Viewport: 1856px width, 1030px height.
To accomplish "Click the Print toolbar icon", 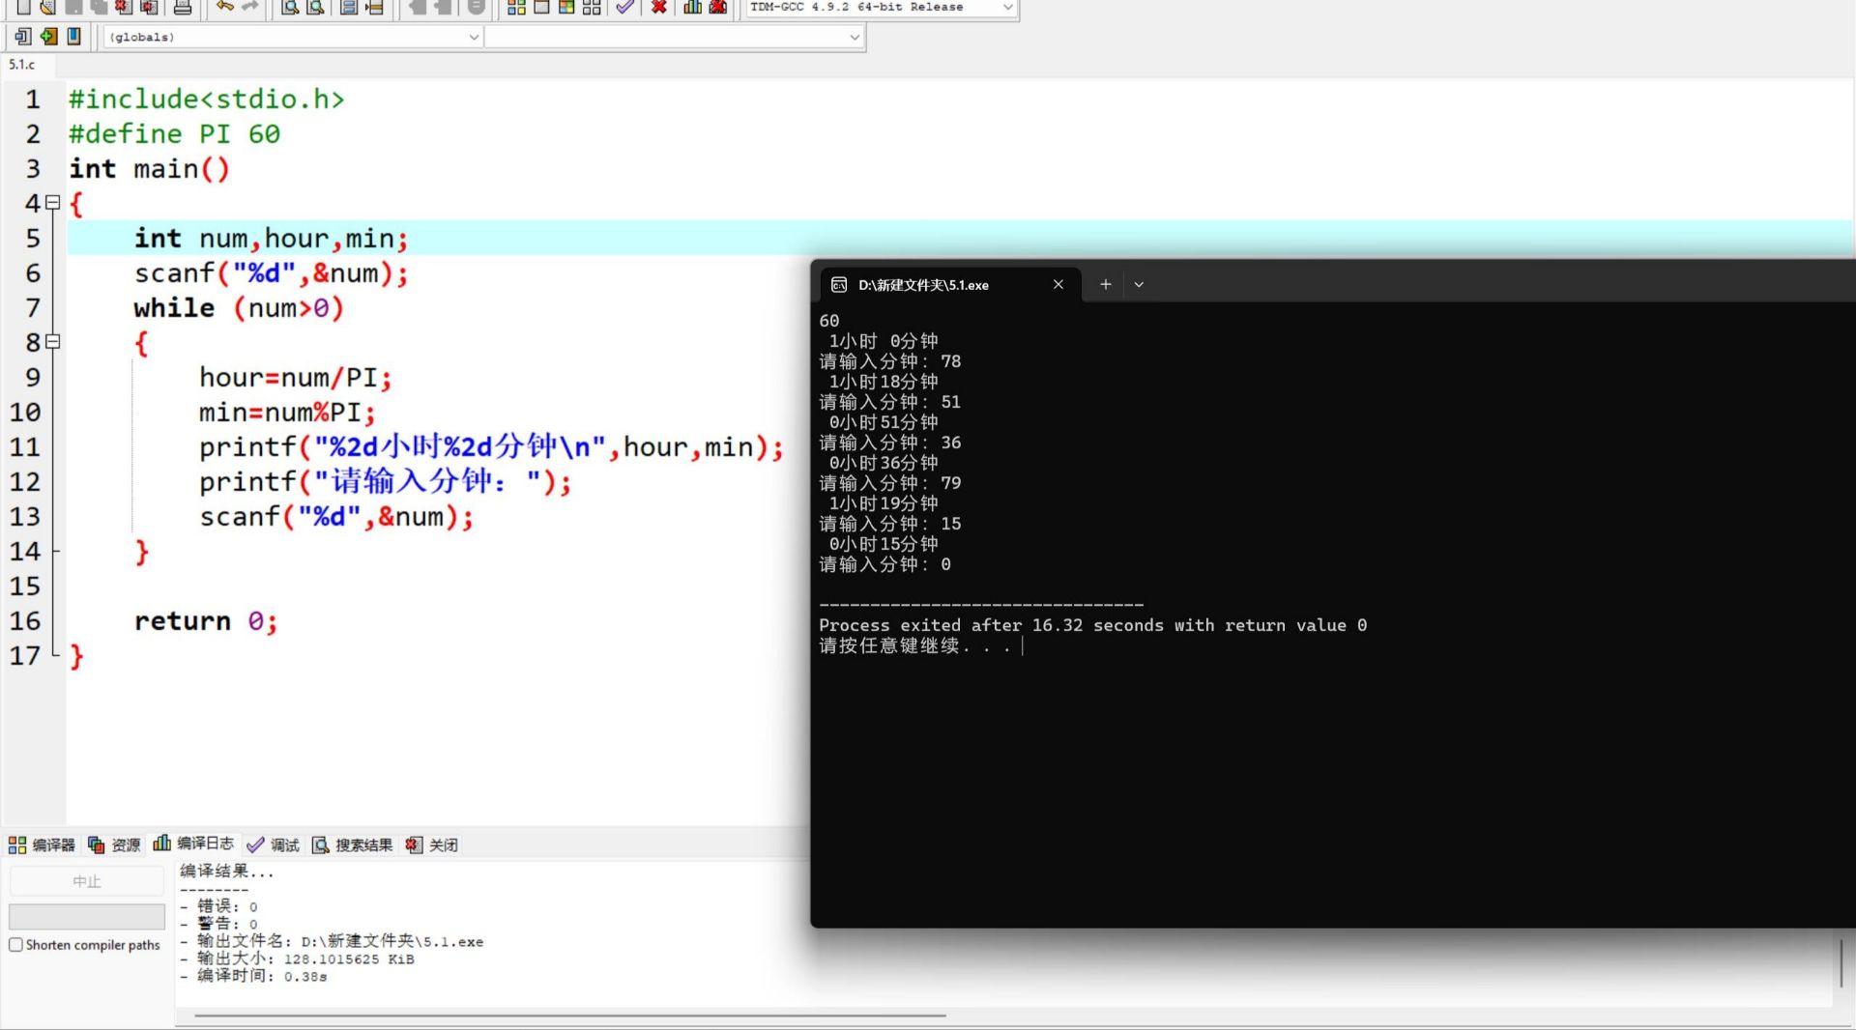I will click(x=183, y=7).
